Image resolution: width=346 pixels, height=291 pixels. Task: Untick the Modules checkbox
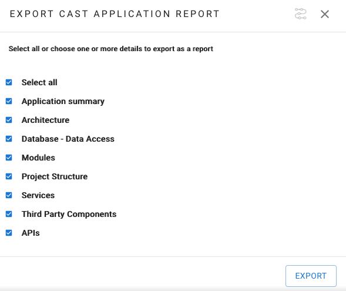tap(9, 158)
